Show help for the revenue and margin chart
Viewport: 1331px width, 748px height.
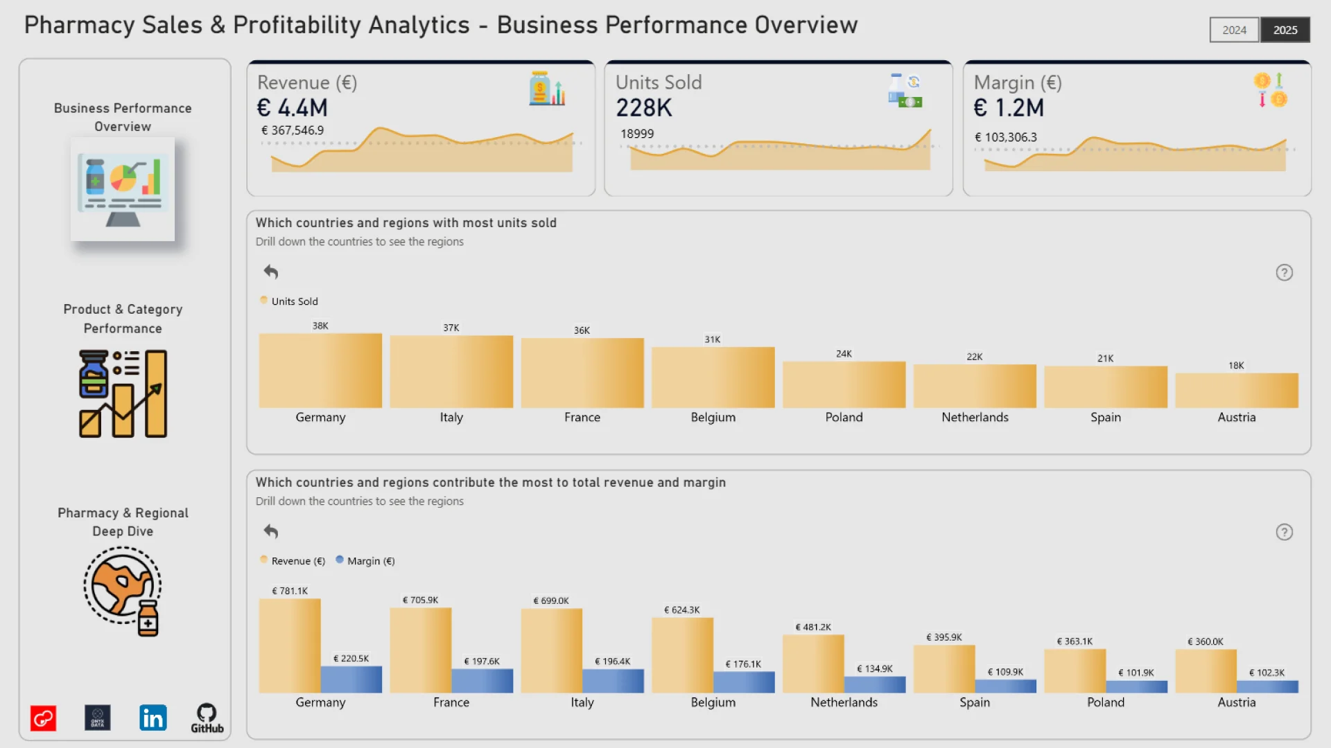[1284, 533]
